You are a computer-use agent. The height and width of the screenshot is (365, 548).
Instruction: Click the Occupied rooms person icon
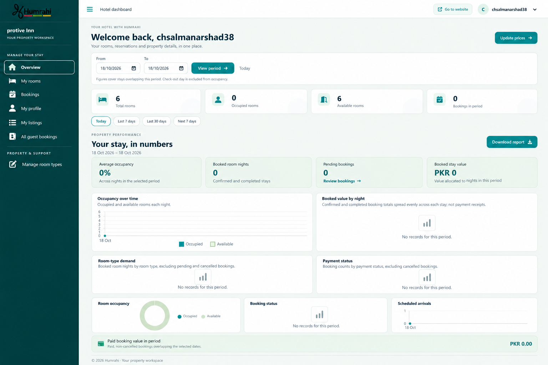point(218,100)
